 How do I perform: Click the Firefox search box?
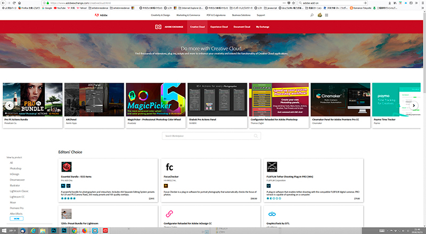tap(333, 3)
